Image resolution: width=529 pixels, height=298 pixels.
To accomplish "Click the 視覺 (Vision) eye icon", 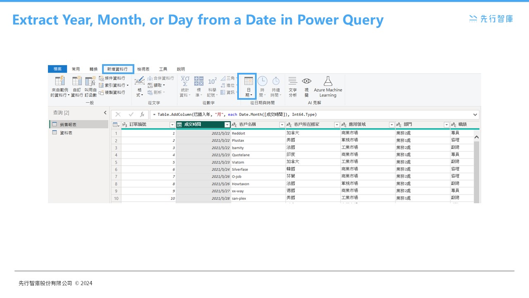I will pyautogui.click(x=307, y=86).
